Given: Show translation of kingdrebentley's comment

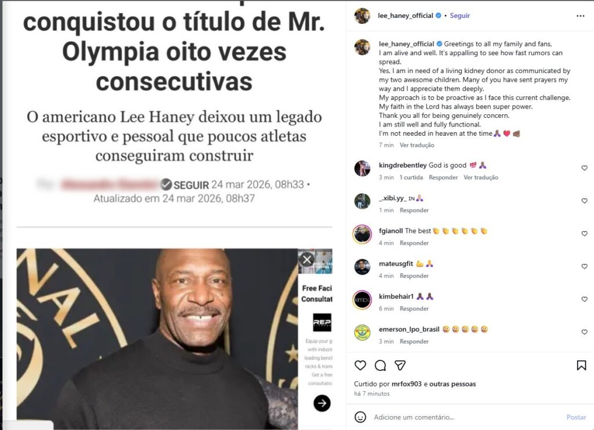Looking at the screenshot, I should (481, 178).
